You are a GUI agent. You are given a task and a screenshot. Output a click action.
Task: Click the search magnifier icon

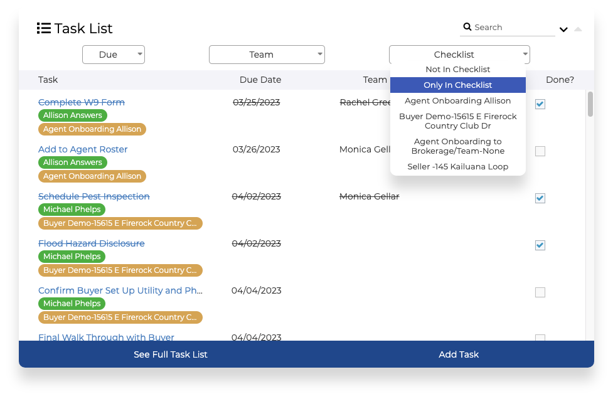pyautogui.click(x=467, y=26)
